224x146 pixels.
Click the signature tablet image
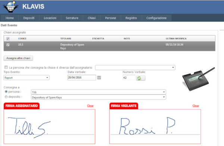[199, 79]
